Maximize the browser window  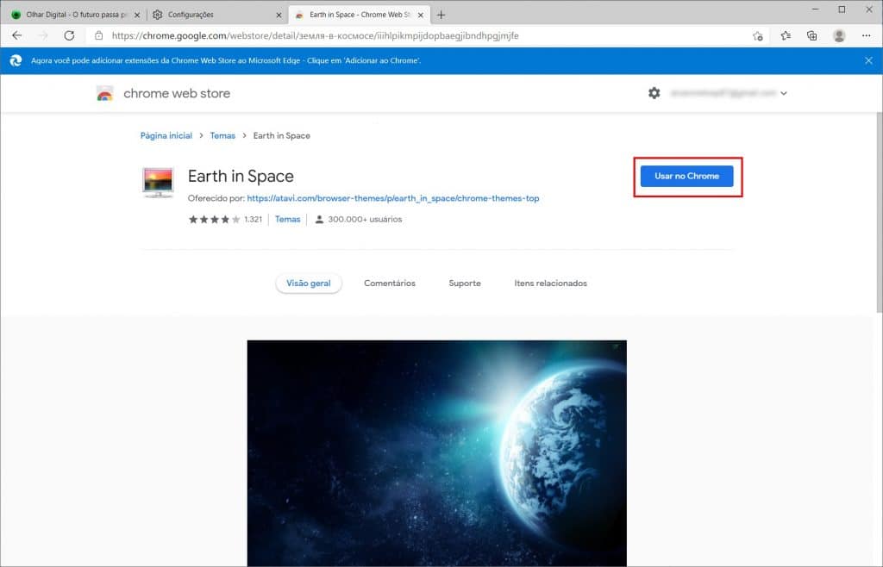[842, 9]
